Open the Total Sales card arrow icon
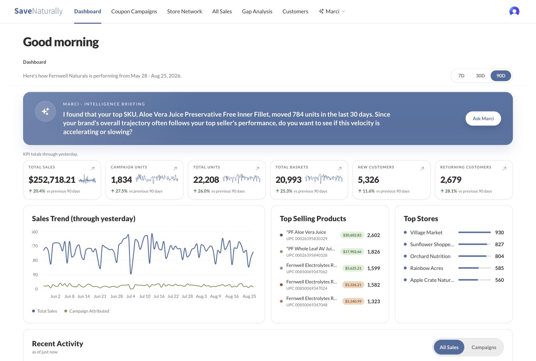Screen dimensions: 536x361 click(x=93, y=168)
